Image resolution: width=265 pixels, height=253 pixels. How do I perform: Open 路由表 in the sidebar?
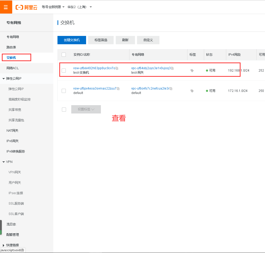click(11, 47)
